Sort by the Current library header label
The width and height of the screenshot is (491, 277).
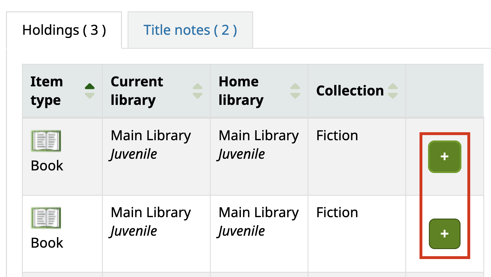pyautogui.click(x=137, y=91)
